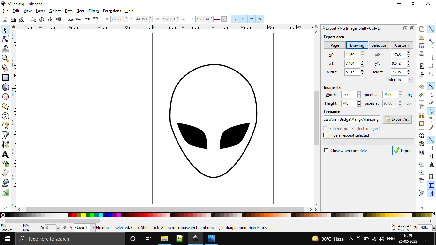
Task: Select the Calligraphy tool
Action: point(5,145)
